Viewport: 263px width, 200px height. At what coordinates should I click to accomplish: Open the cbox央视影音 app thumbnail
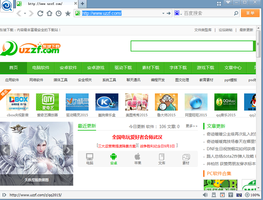pos(18,102)
